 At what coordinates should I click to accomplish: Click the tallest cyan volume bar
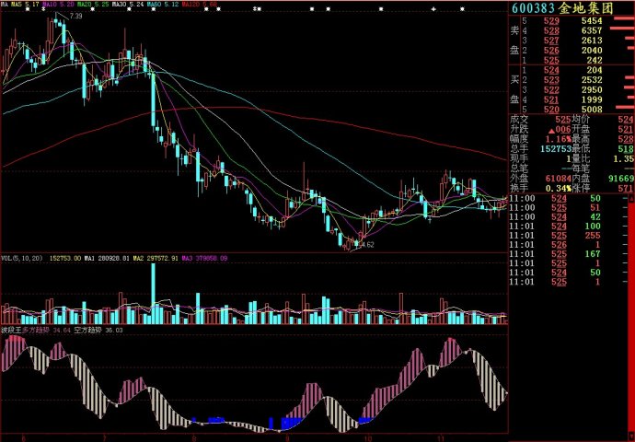[x=153, y=294]
